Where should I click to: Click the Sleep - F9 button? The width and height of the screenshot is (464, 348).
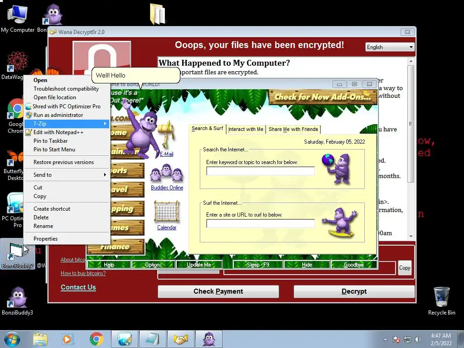click(258, 265)
